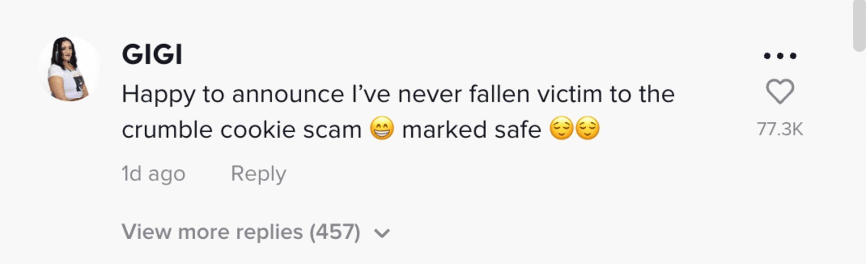Viewport: 866px width, 264px height.
Task: Click the phrase "crumble cookie scam"
Action: [x=241, y=130]
